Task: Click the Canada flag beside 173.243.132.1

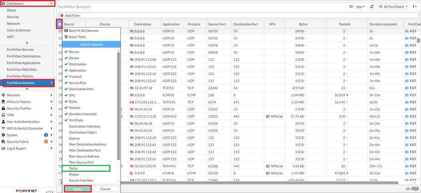Action: pyautogui.click(x=132, y=102)
